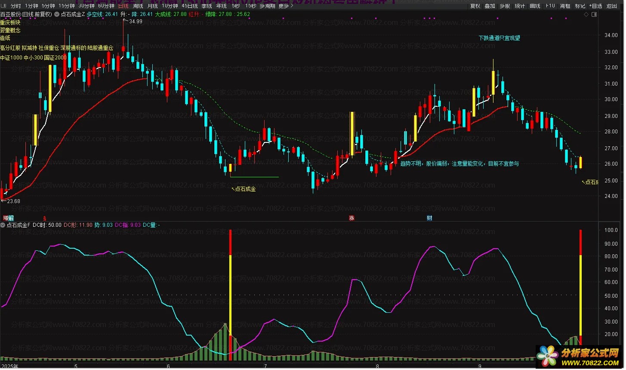
Task: Click the 大成线: 27.88 indicator value
Action: 171,14
